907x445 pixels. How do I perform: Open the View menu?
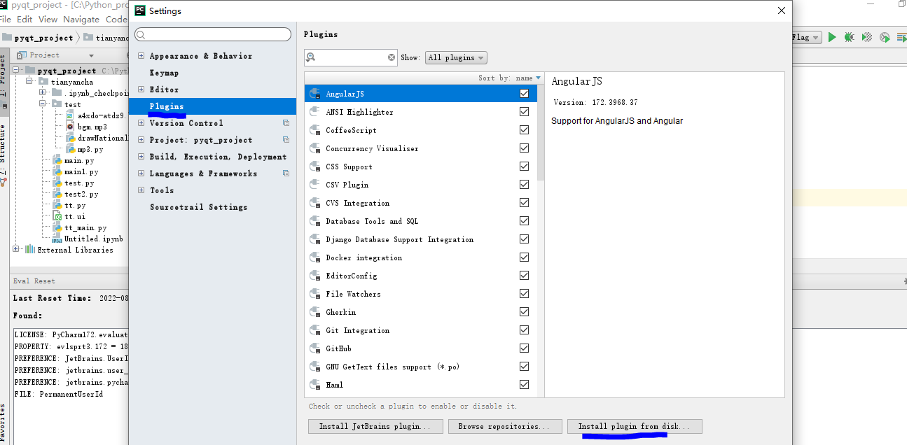(48, 20)
